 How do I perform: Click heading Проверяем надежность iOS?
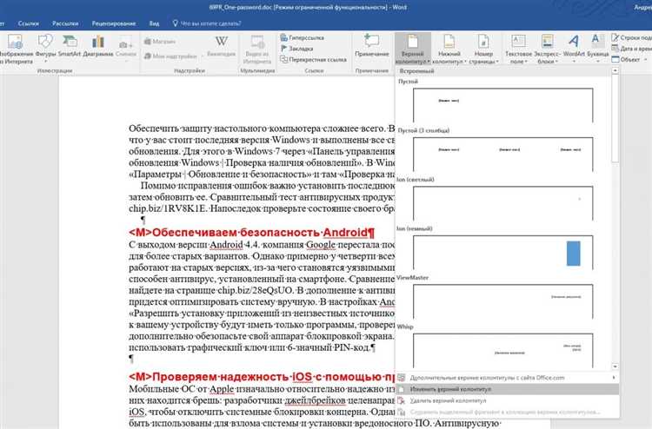(x=262, y=377)
